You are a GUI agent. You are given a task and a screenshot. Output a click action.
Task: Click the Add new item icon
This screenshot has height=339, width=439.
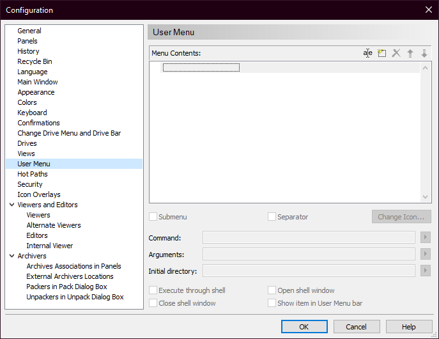(382, 53)
